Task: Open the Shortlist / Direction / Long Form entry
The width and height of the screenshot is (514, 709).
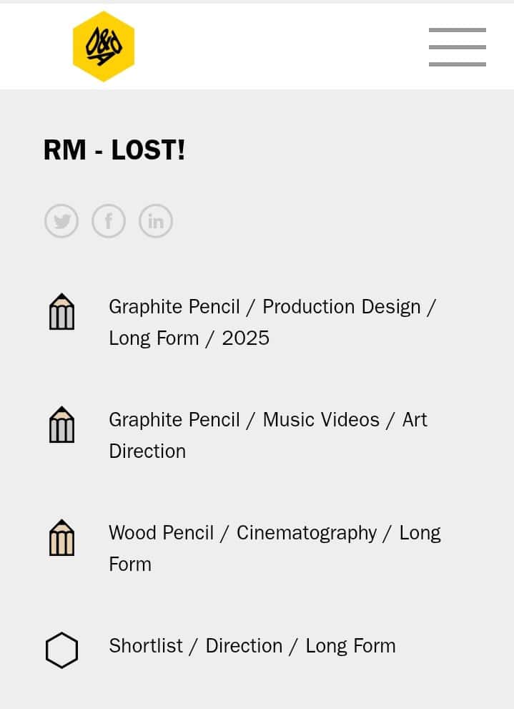Action: pos(252,646)
